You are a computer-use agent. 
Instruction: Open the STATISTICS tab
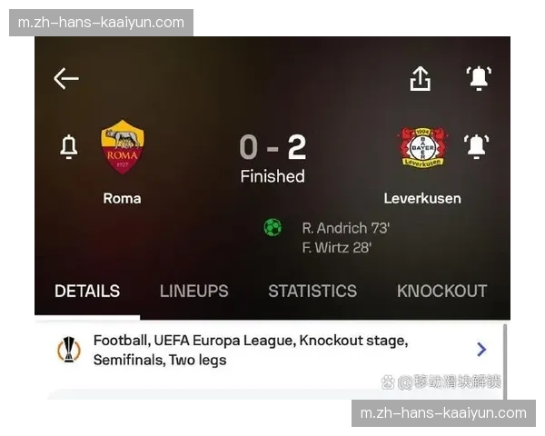point(312,291)
